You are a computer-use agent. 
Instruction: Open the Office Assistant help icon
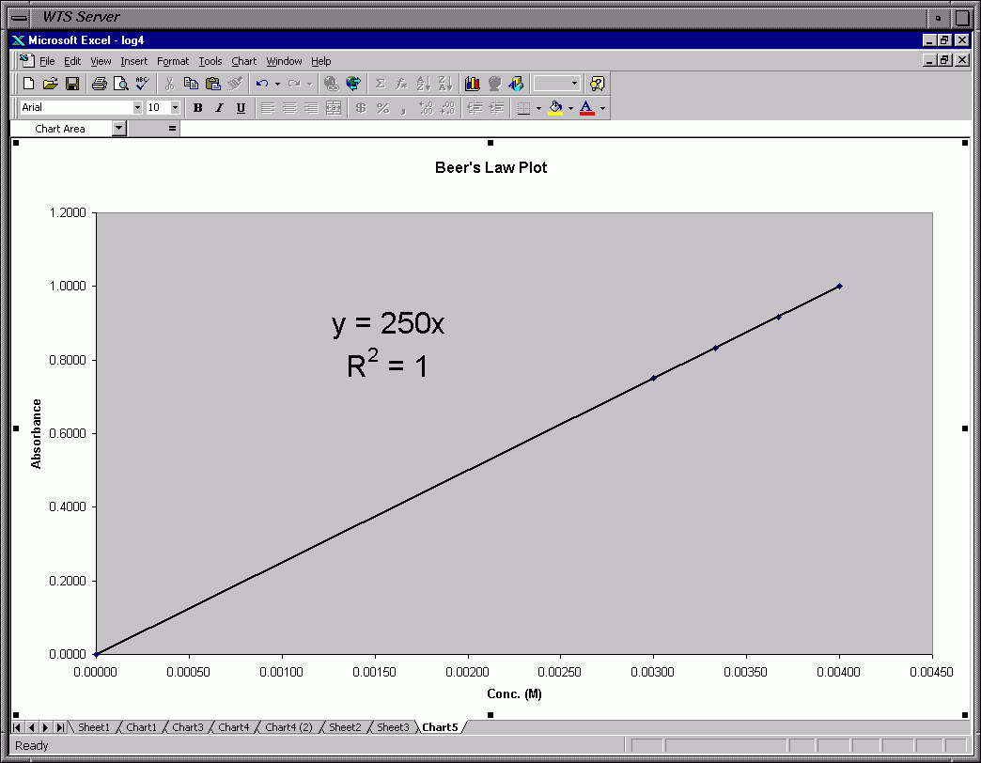pos(597,84)
